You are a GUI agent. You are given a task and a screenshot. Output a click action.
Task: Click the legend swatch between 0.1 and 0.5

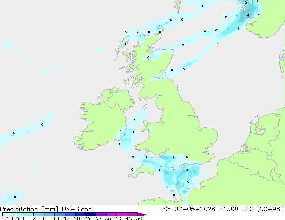[x=8, y=214]
